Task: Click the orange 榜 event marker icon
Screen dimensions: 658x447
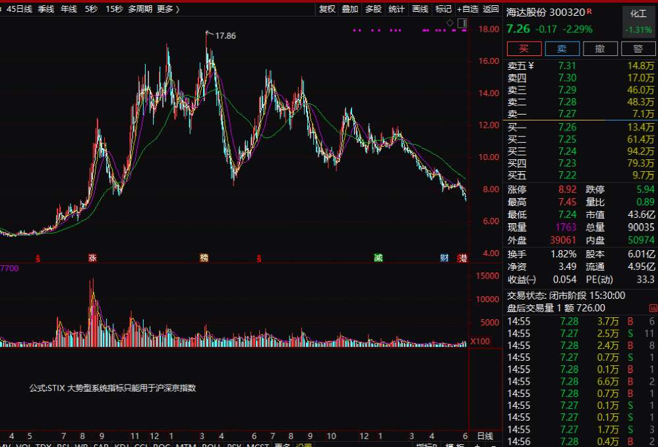Action: point(204,258)
